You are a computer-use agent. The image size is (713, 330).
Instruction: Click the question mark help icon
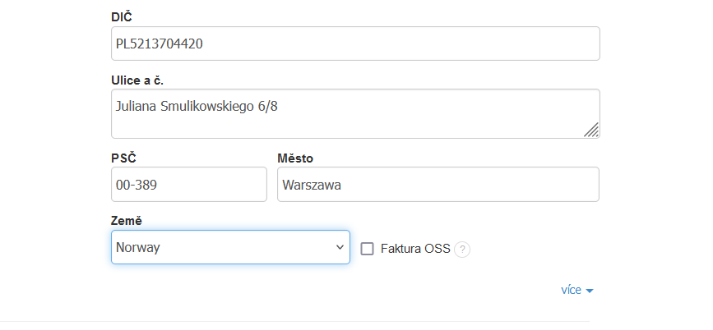462,250
